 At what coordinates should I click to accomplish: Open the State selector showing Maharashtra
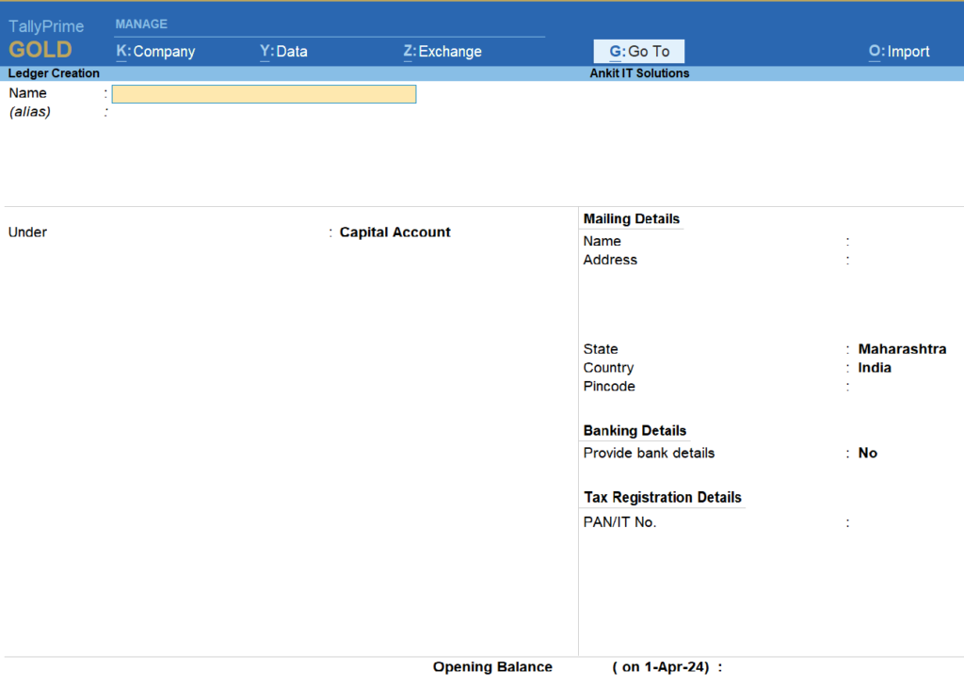(x=901, y=348)
